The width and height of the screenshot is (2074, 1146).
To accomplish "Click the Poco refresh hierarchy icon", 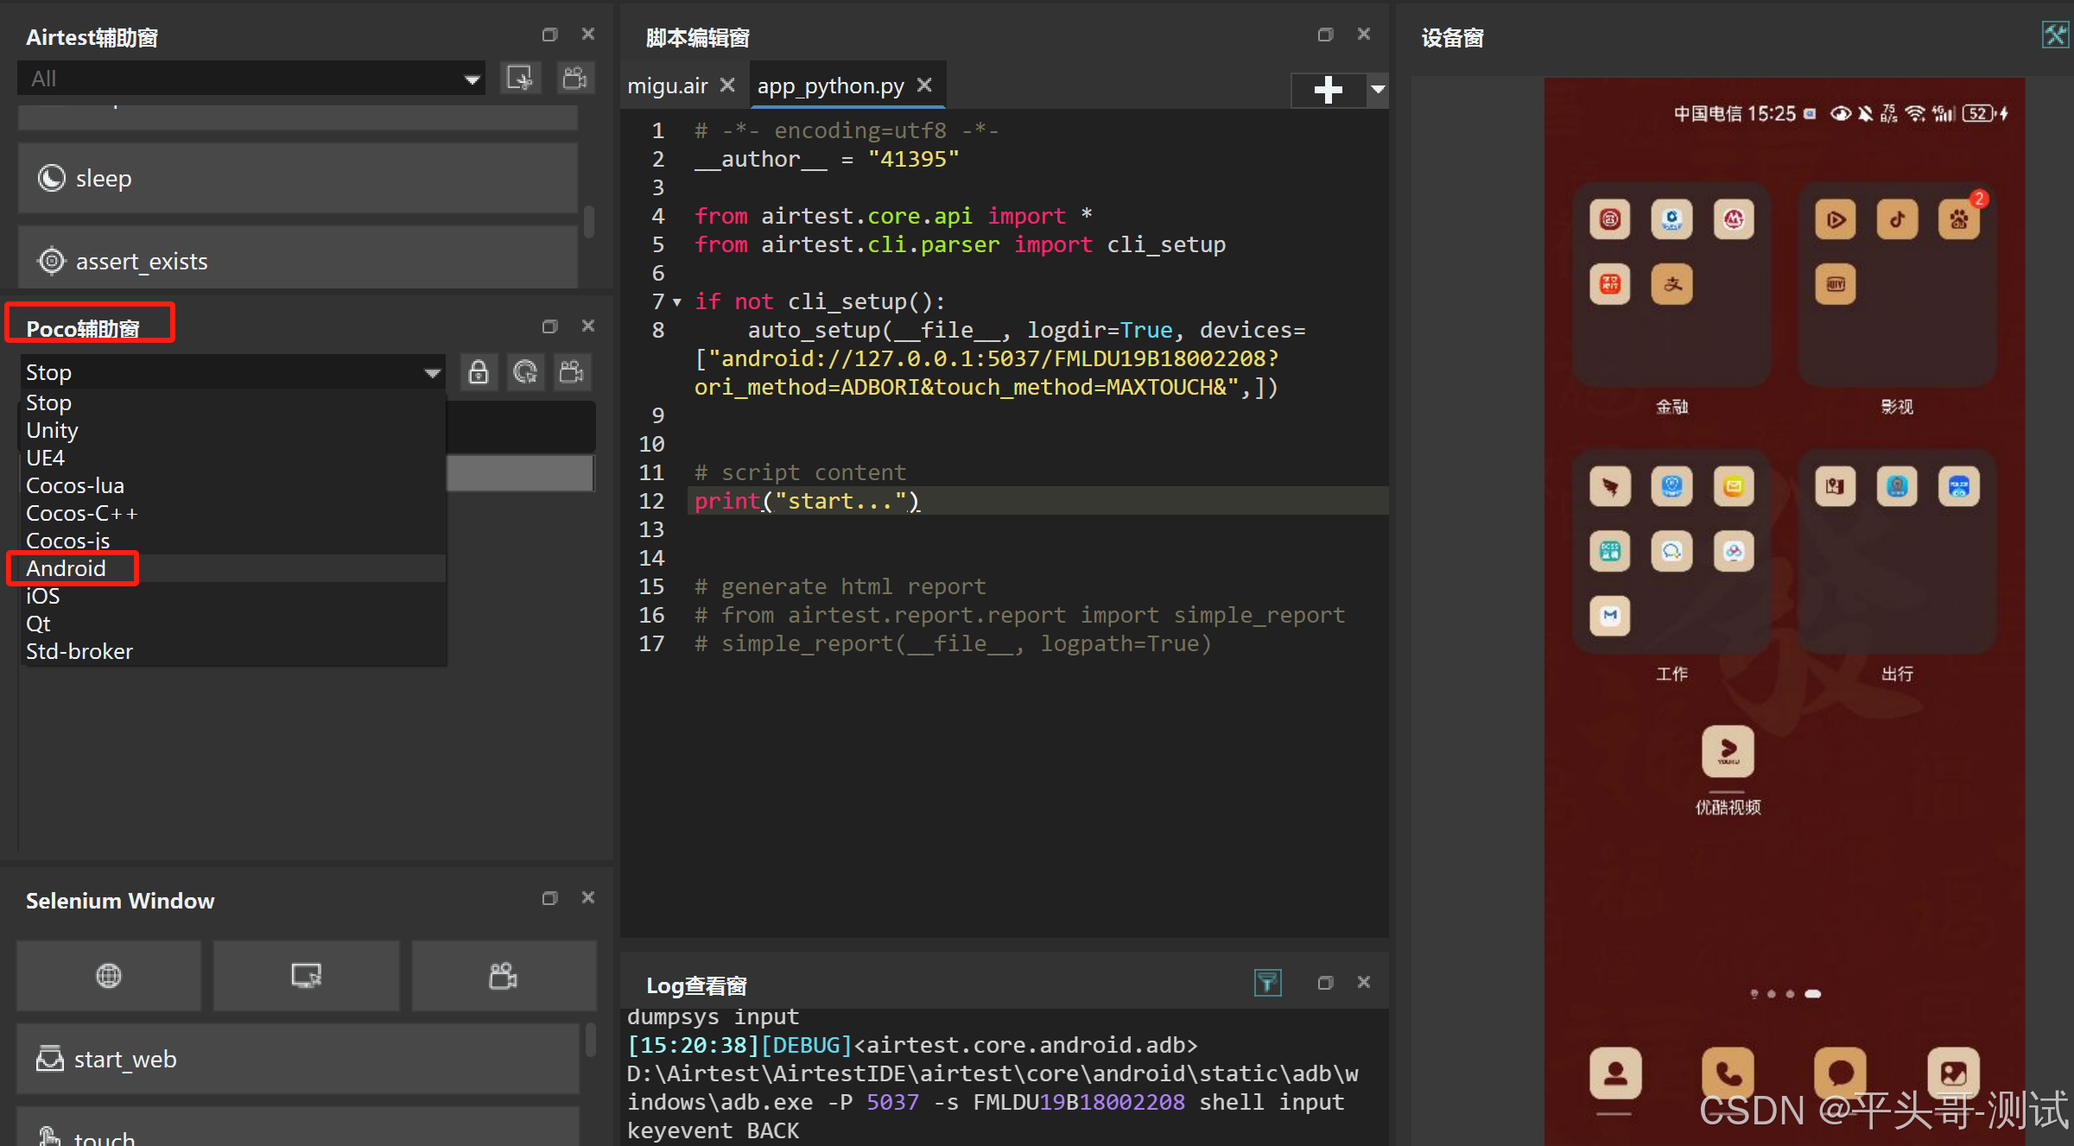I will (x=525, y=372).
